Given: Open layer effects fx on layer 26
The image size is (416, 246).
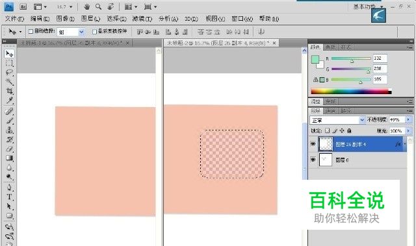Looking at the screenshot, I should point(398,144).
